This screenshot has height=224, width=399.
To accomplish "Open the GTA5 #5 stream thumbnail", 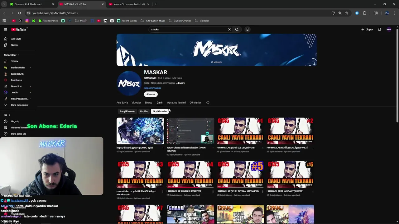I will pos(240,175).
